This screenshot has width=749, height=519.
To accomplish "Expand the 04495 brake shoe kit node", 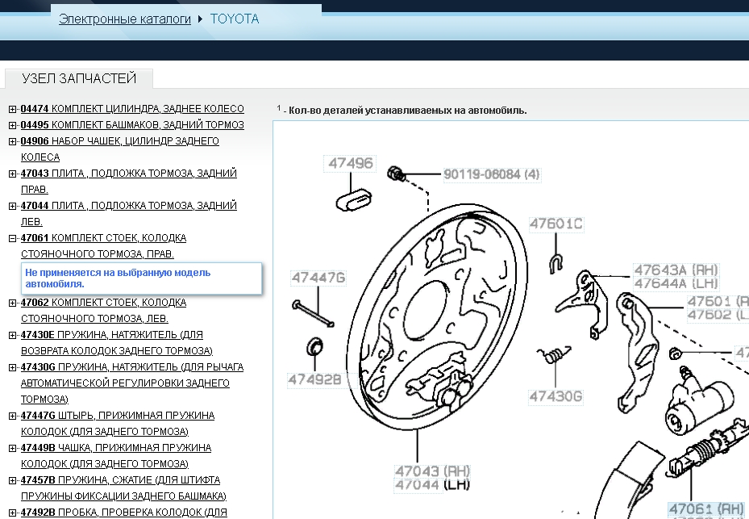I will tap(12, 125).
